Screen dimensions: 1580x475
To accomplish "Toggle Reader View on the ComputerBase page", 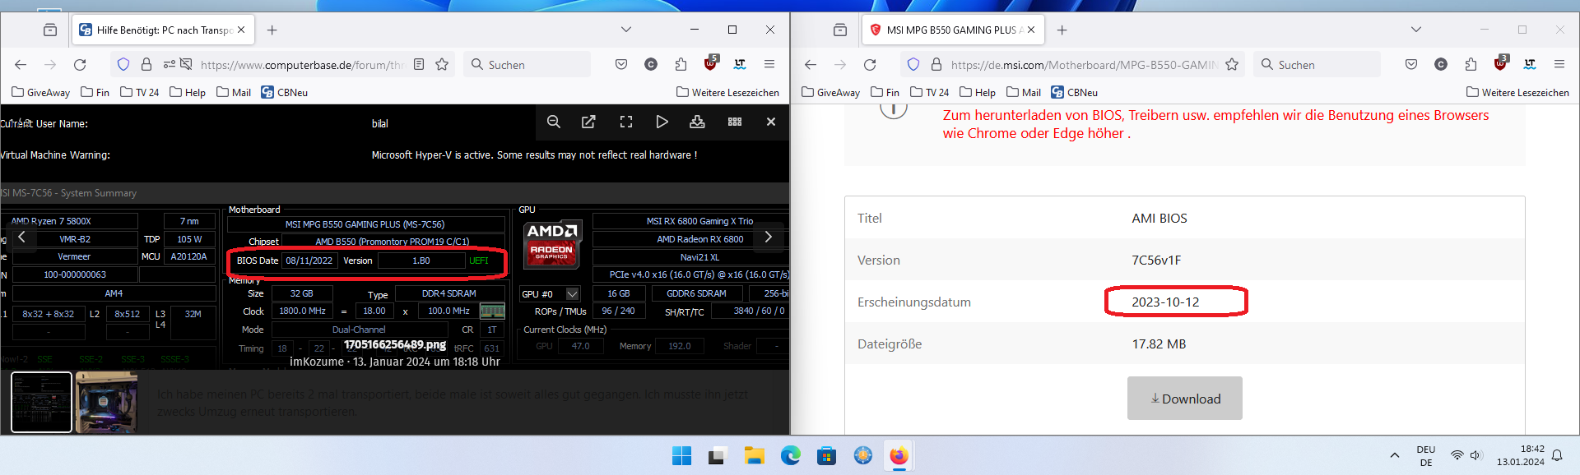I will pos(419,65).
